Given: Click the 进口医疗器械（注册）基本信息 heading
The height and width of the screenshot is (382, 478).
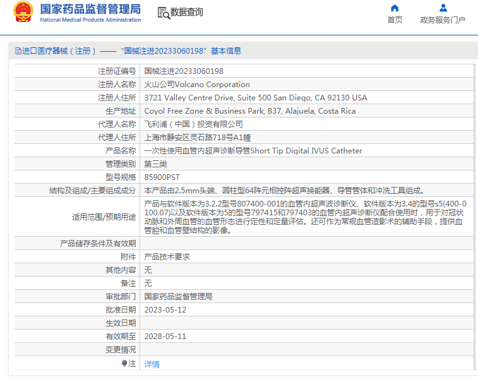Looking at the screenshot, I should 131,51.
